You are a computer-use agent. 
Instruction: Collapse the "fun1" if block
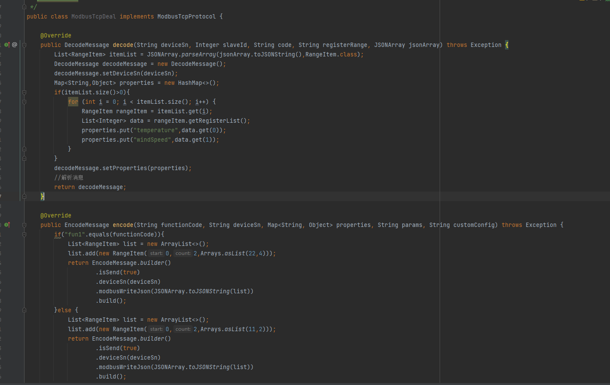pyautogui.click(x=25, y=235)
